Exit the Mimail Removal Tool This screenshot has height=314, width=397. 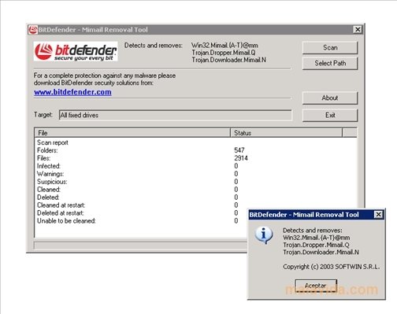point(330,115)
